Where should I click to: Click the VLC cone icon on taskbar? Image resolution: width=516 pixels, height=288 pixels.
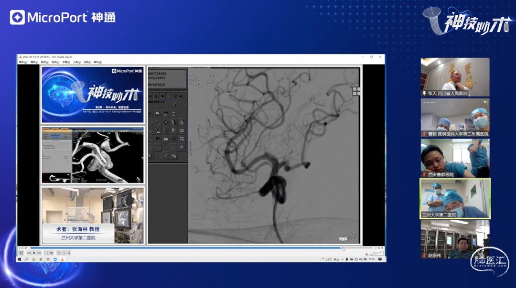[x=62, y=259]
